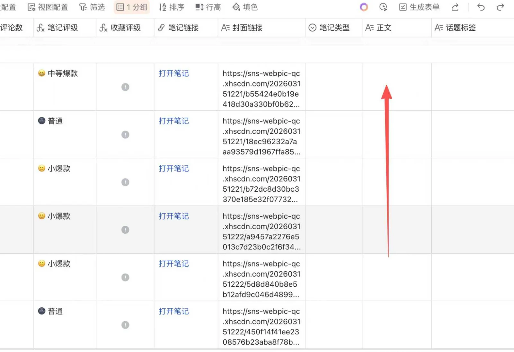Click link chain icon of 笔记链接 header
Screen dimensions: 514x352
[x=161, y=28]
